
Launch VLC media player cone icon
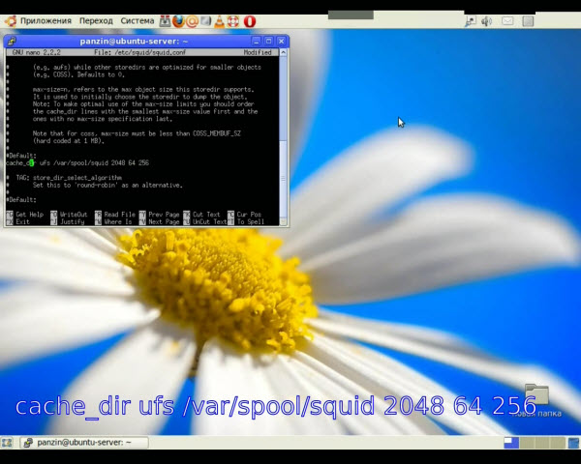(220, 20)
